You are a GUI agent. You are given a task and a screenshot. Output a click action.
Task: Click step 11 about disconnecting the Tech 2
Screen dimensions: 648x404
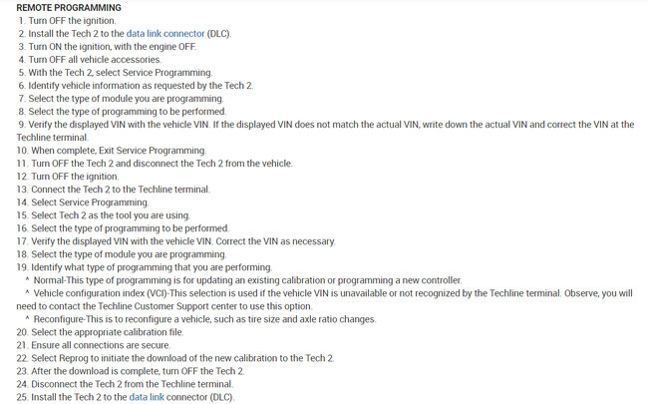point(155,163)
